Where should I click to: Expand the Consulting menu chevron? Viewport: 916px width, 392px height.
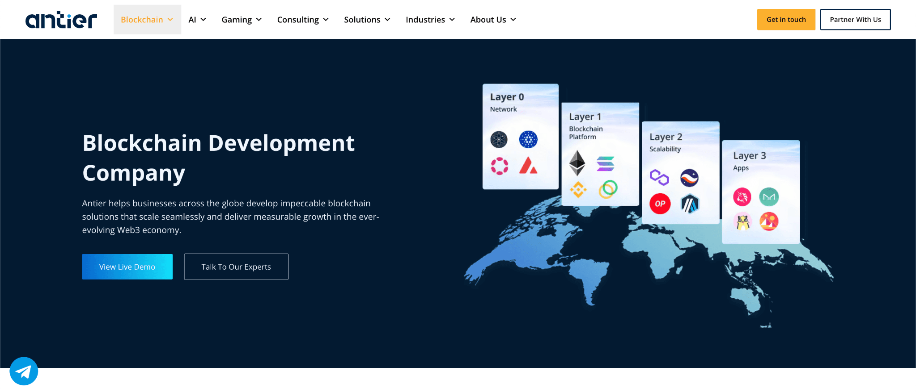[326, 20]
